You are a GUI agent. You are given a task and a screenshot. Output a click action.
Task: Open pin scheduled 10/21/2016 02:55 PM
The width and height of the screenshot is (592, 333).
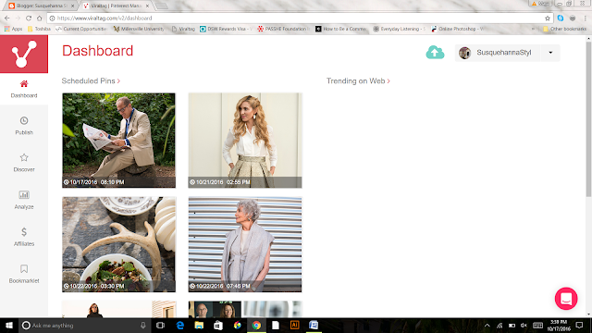pyautogui.click(x=245, y=140)
